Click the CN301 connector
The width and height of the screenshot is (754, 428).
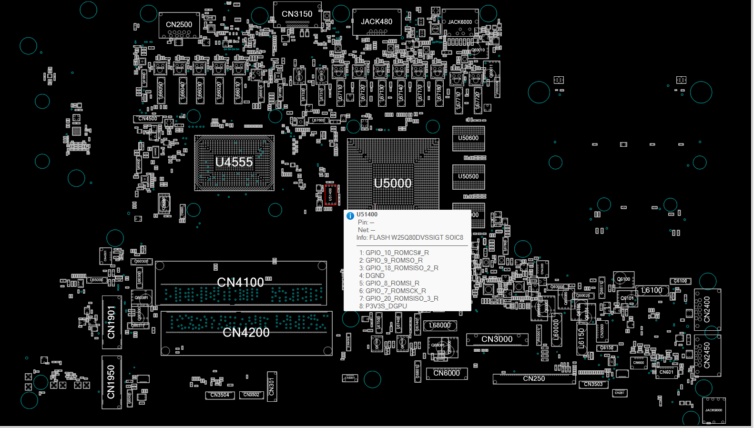tap(272, 387)
